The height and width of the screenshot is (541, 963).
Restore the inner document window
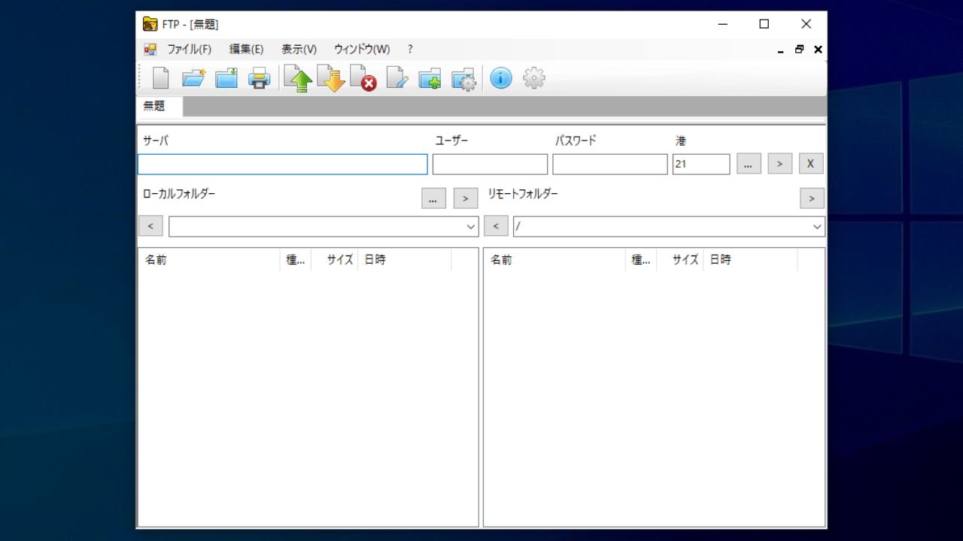[799, 50]
